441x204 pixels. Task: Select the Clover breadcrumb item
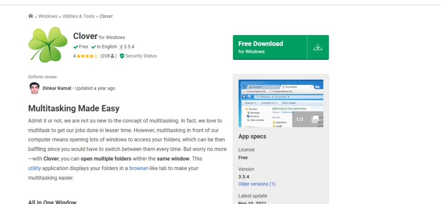(106, 16)
